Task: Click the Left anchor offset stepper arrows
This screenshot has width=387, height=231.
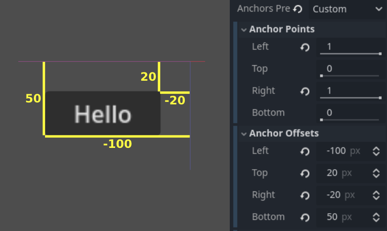Action: (376, 151)
